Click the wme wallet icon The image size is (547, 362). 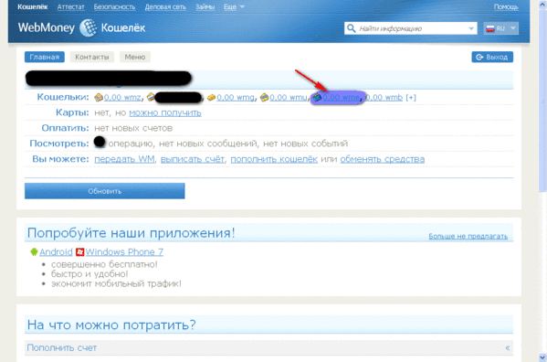(317, 98)
